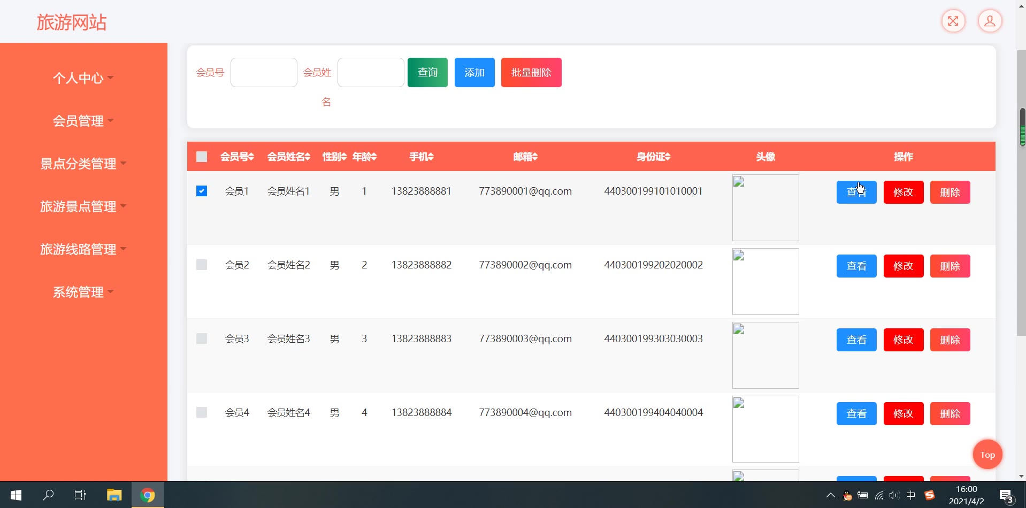The height and width of the screenshot is (508, 1026).
Task: Uncheck the 会员1 row checkbox
Action: point(202,191)
